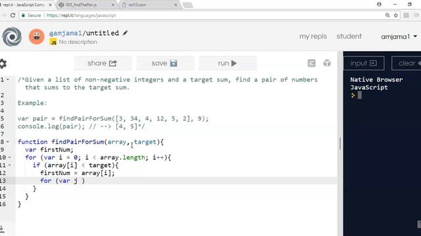Click the 'if (array[i] < target){' line
The image size is (421, 236).
[76, 165]
